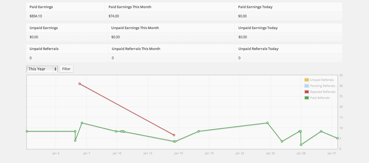Select the Rejected Referrals legend label
This screenshot has width=369, height=163.
[x=323, y=92]
